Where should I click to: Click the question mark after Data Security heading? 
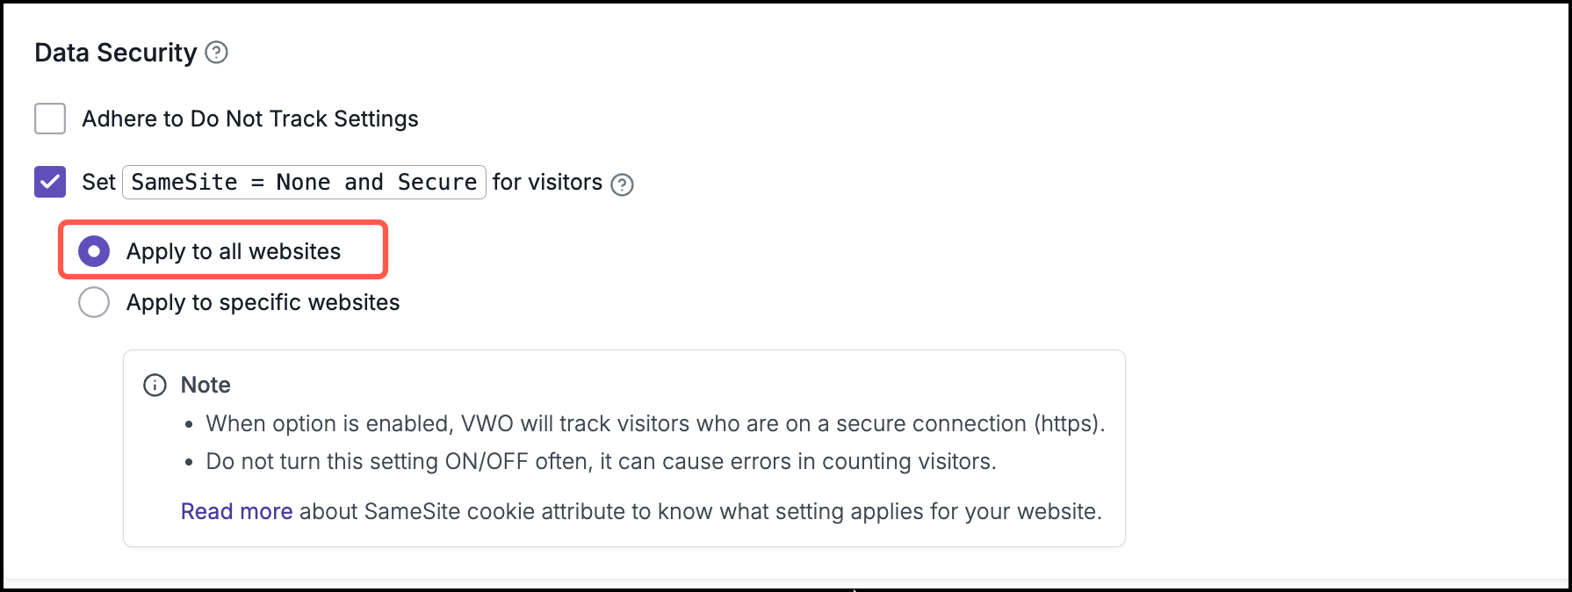pos(218,53)
